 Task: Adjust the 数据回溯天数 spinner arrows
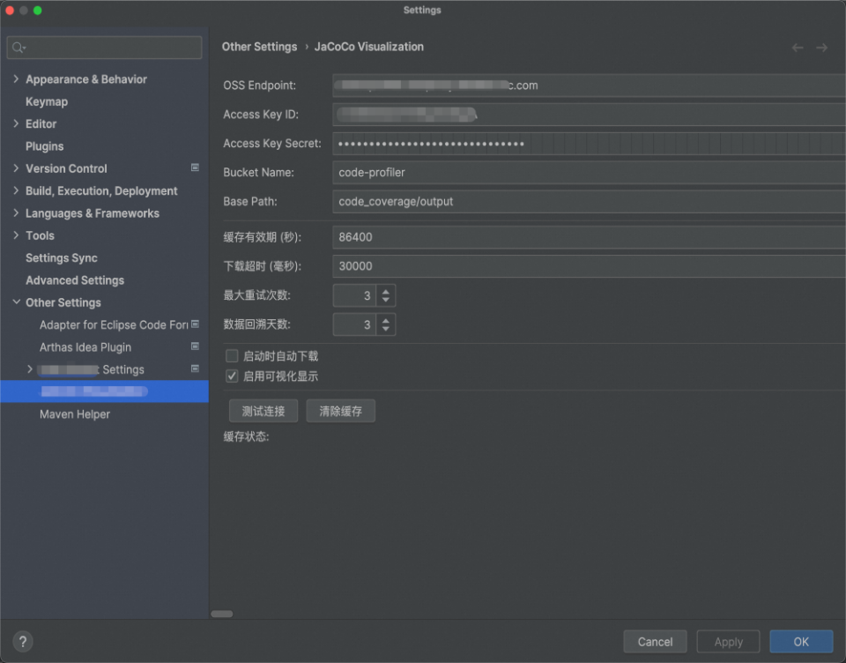[386, 324]
